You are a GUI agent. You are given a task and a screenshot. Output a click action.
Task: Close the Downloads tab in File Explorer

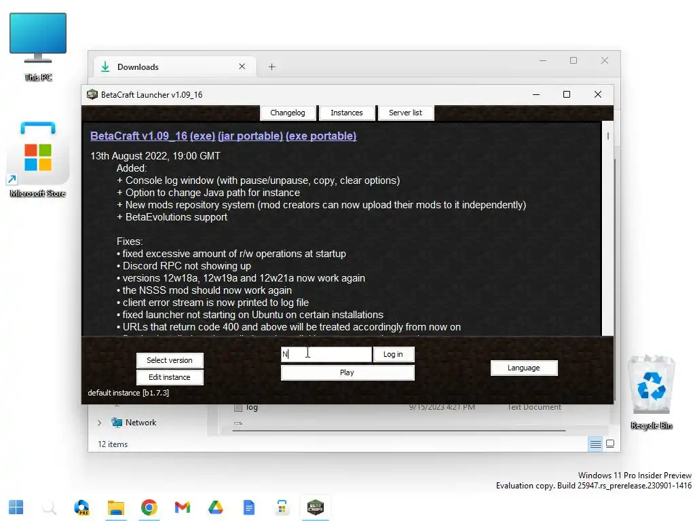click(x=242, y=66)
